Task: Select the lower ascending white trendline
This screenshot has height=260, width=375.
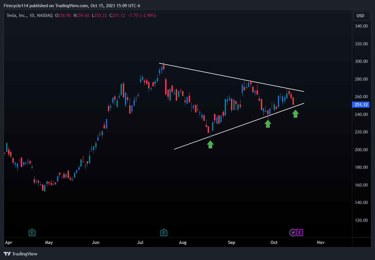Action: (239, 127)
